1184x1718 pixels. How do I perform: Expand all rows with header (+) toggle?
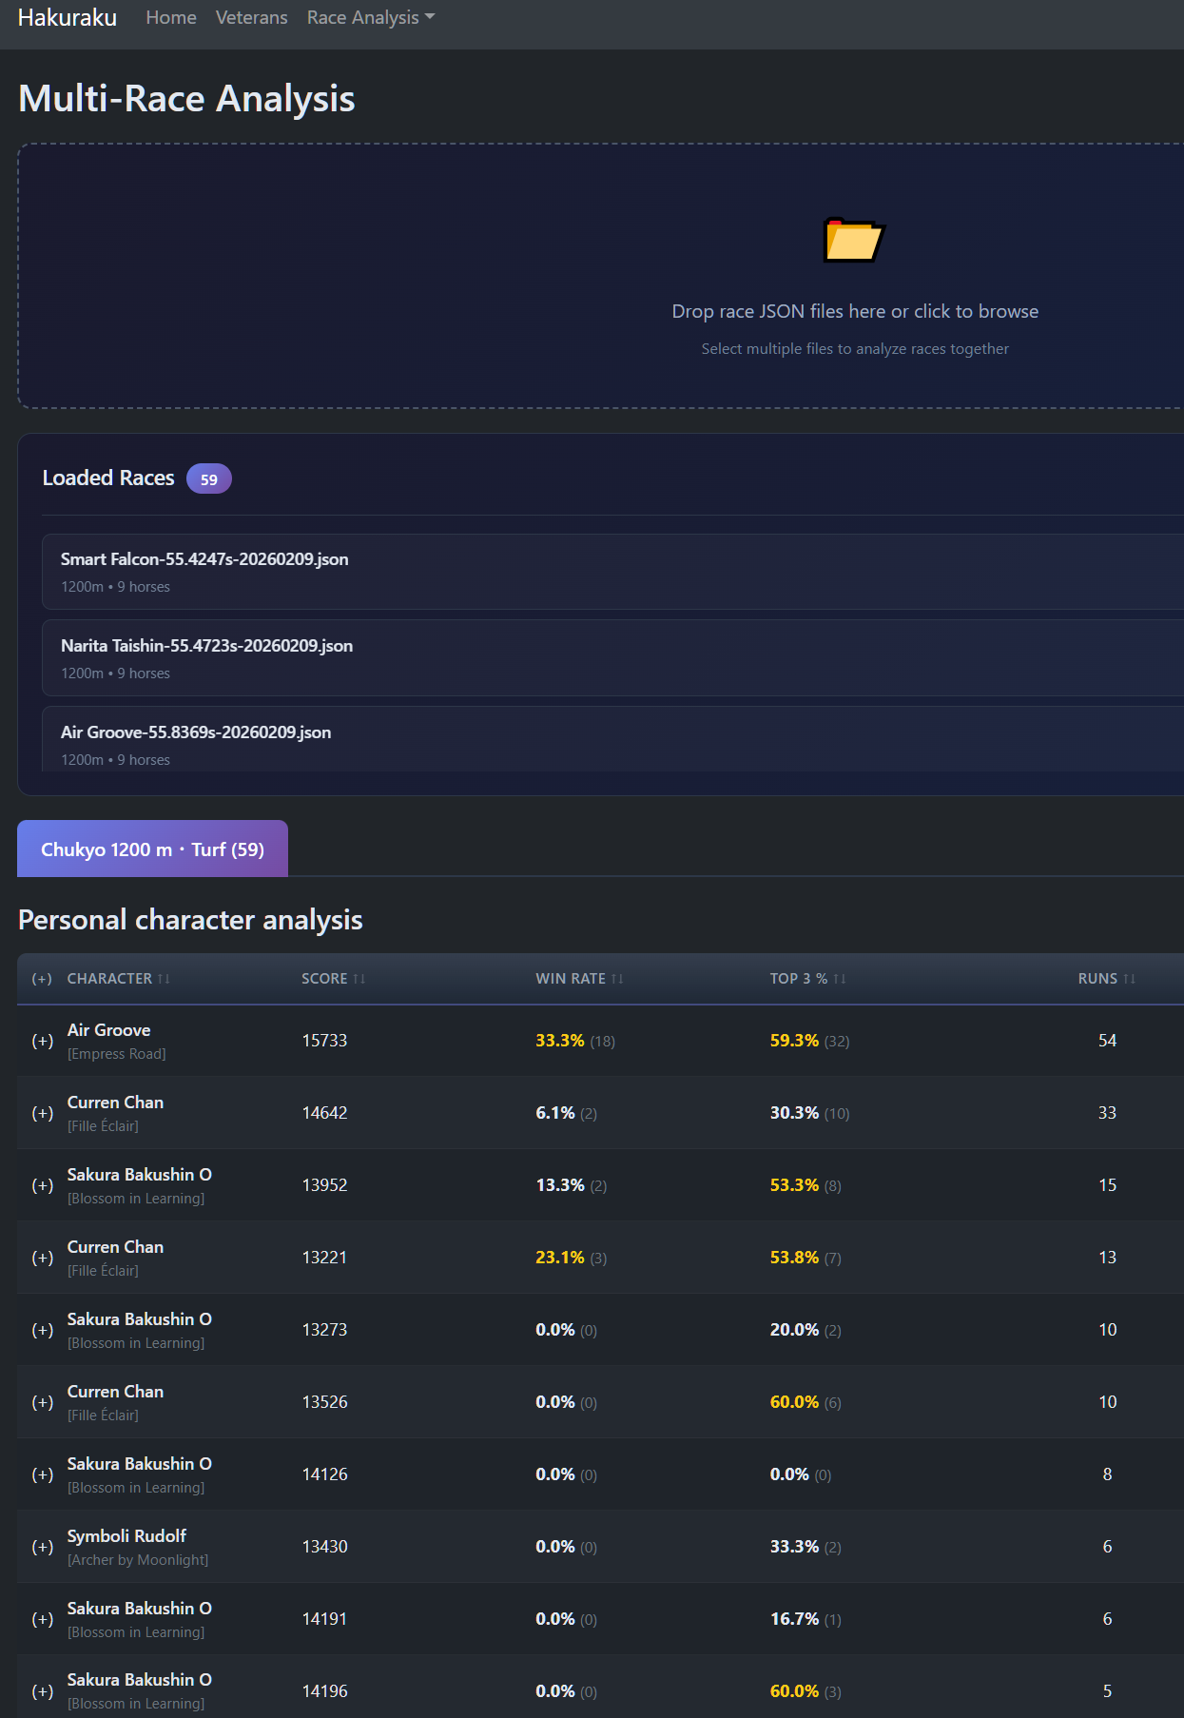pyautogui.click(x=42, y=979)
